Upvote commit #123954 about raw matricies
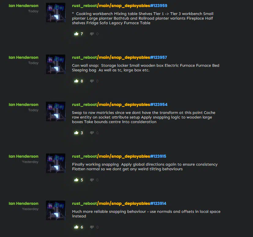 point(76,133)
